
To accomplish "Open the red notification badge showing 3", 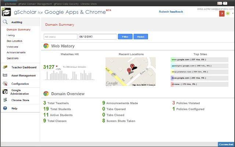I will (222, 14).
